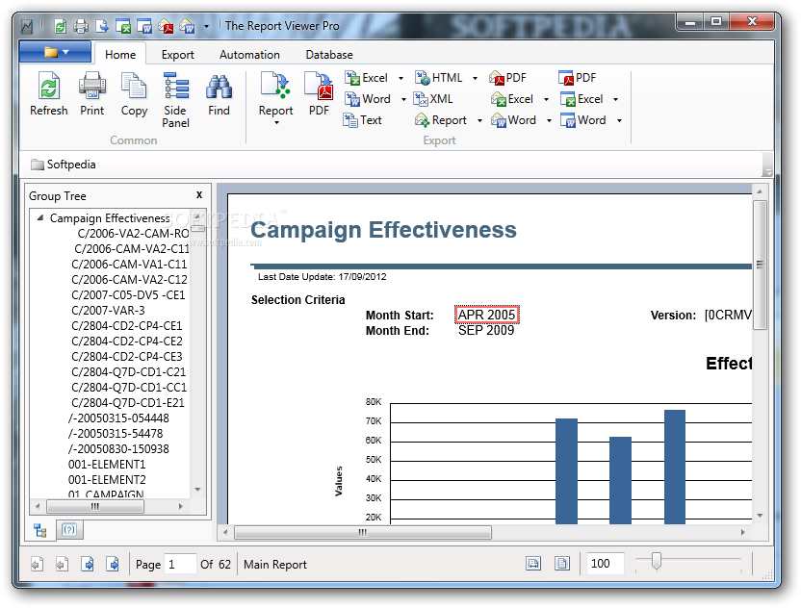Collapse the Campaign Effectiveness tree node
801x608 pixels.
point(39,218)
